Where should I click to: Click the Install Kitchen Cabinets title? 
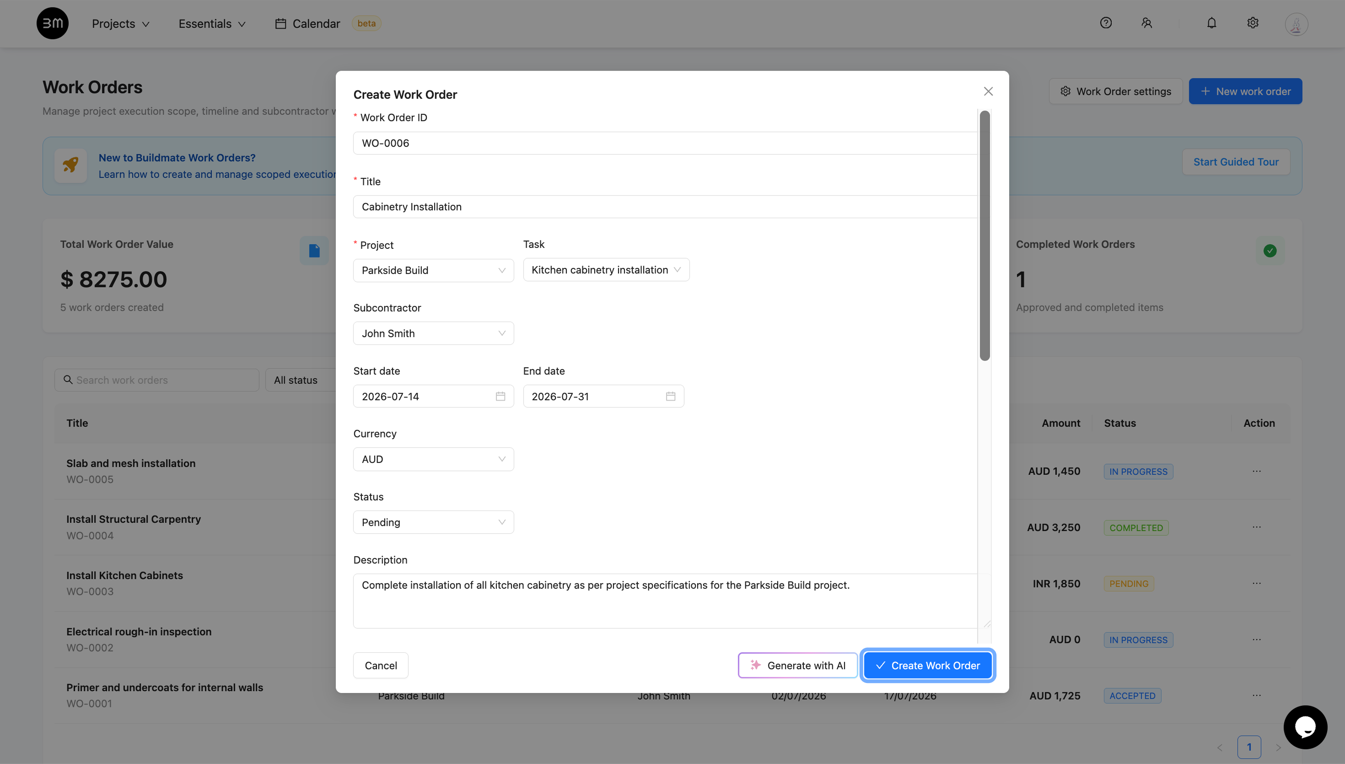pyautogui.click(x=124, y=575)
